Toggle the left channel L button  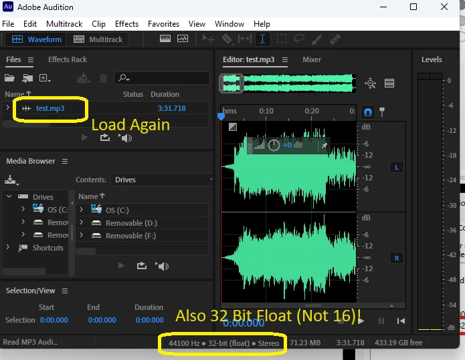pos(397,168)
